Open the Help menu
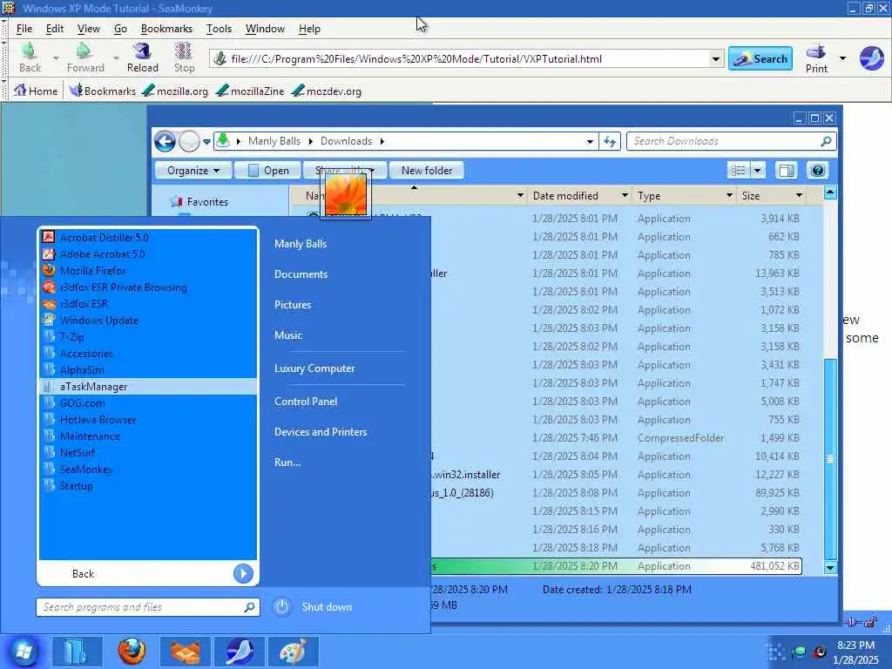The image size is (892, 669). [x=309, y=29]
